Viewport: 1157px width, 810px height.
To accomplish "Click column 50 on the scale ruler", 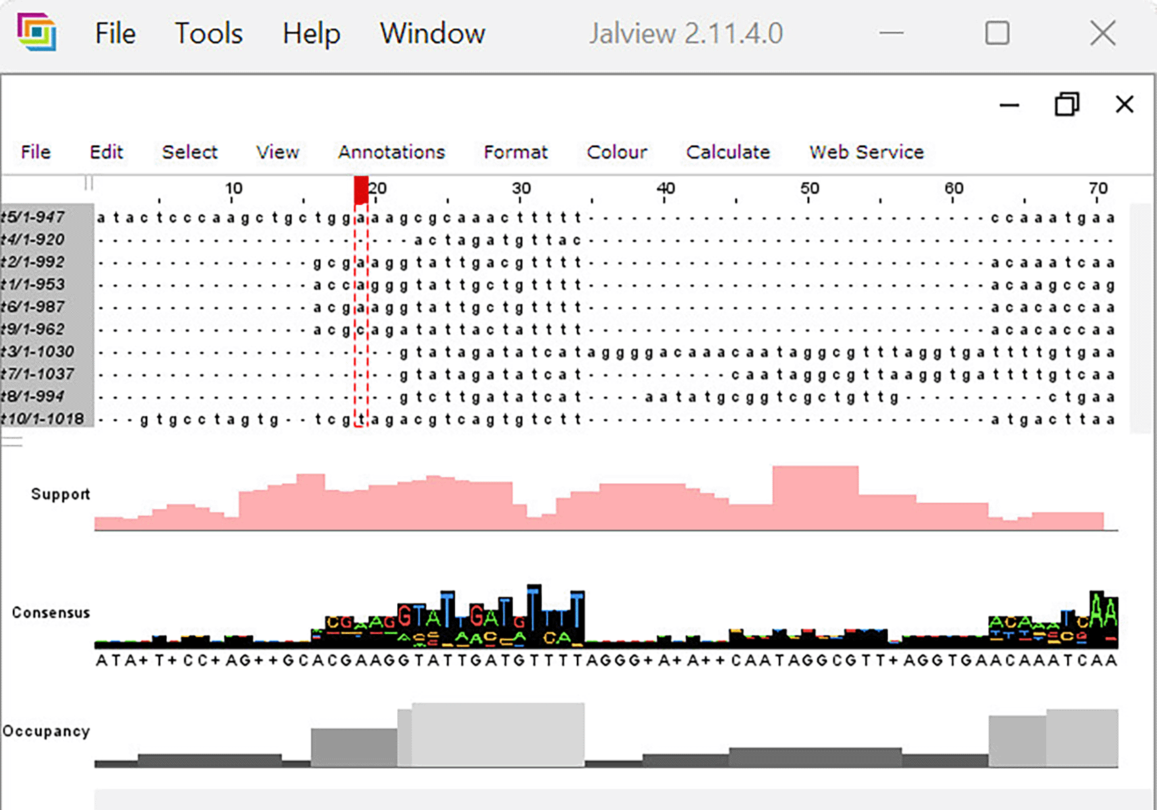I will 810,188.
